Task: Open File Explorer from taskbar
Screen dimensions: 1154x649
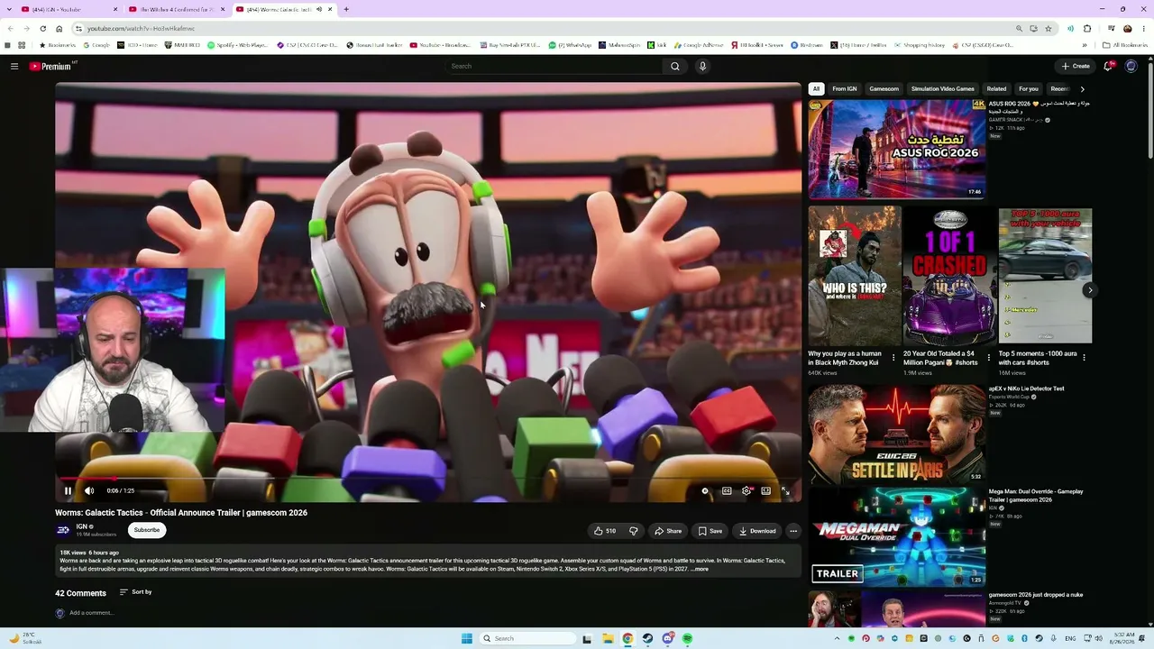Action: tap(608, 638)
